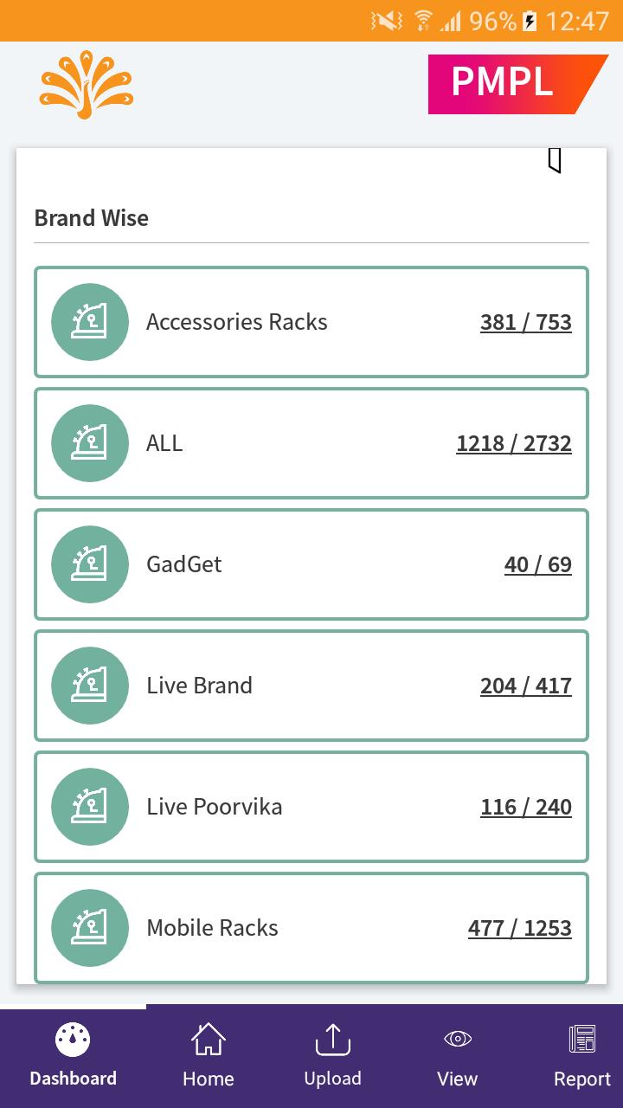Switch to the Report tab
The height and width of the screenshot is (1108, 623).
click(x=581, y=1056)
